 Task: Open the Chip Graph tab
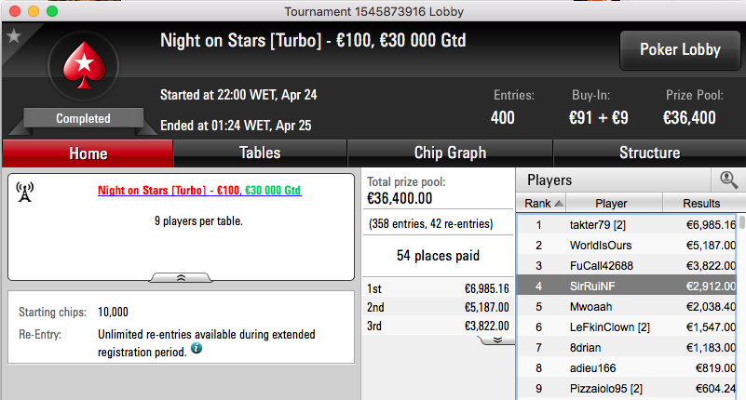tap(450, 153)
